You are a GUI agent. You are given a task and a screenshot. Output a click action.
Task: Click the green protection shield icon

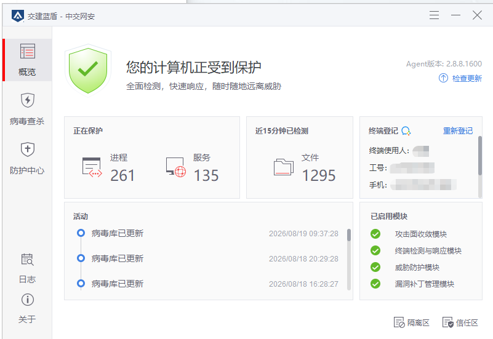coord(88,70)
